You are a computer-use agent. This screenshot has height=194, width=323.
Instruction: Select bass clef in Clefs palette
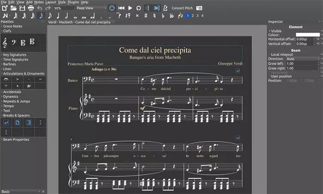(14, 42)
